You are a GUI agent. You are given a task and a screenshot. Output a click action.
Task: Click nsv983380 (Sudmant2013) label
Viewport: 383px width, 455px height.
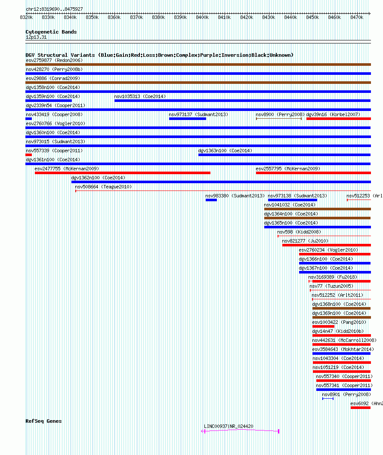[235, 196]
